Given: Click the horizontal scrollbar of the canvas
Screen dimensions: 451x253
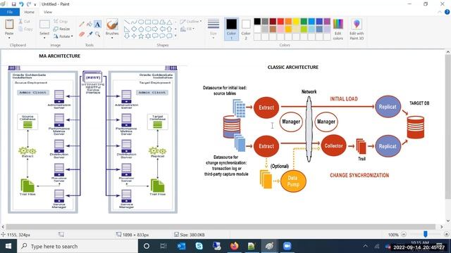Looking at the screenshot, I should (221, 226).
